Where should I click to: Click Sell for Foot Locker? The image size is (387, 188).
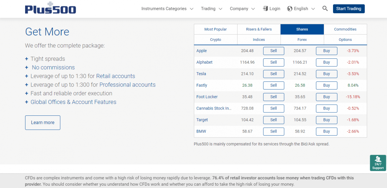click(x=274, y=97)
